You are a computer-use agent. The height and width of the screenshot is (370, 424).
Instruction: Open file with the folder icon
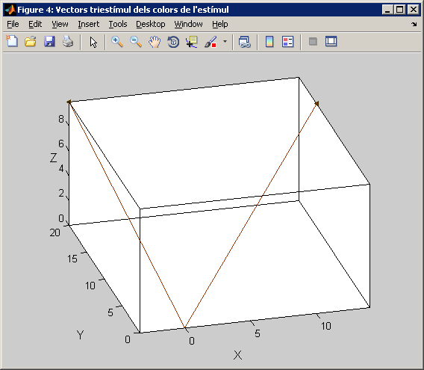(x=31, y=42)
